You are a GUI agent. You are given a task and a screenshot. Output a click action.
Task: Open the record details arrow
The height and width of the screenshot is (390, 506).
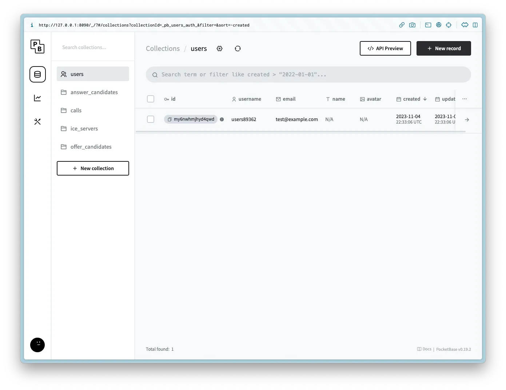[467, 120]
